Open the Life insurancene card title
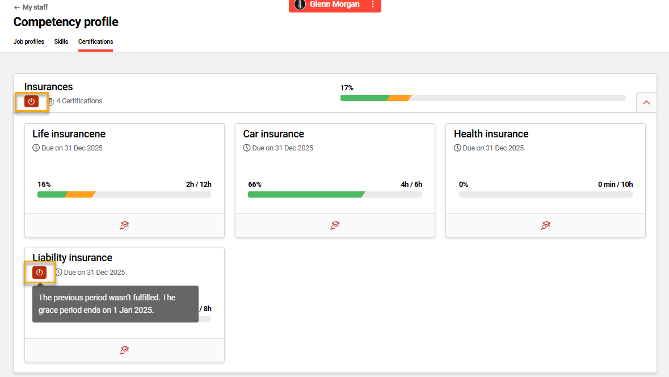This screenshot has width=669, height=377. (69, 134)
